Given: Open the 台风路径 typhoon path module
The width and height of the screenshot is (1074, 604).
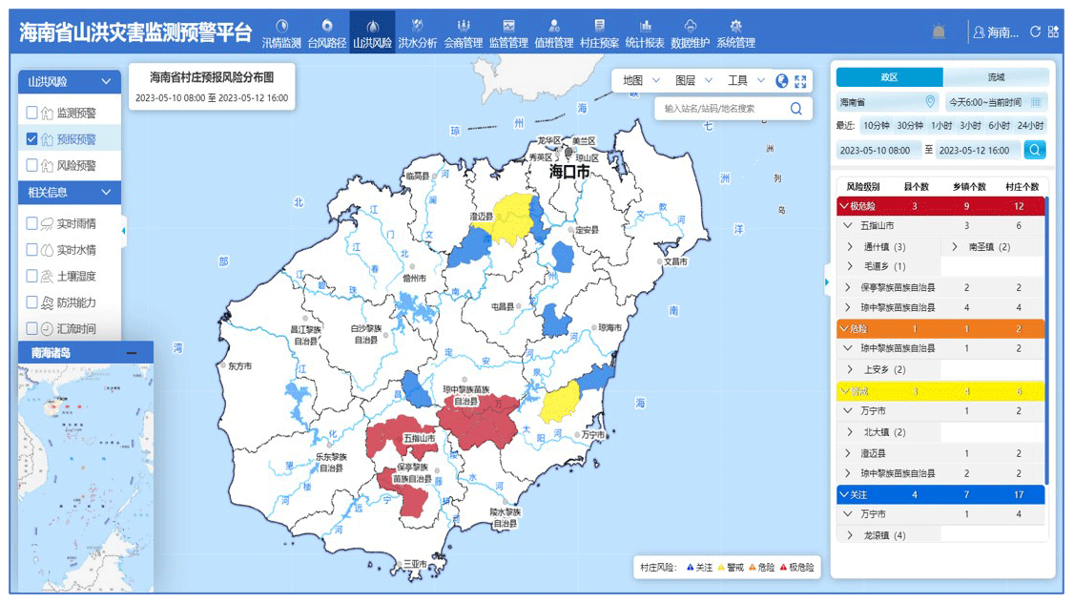Looking at the screenshot, I should tap(326, 33).
